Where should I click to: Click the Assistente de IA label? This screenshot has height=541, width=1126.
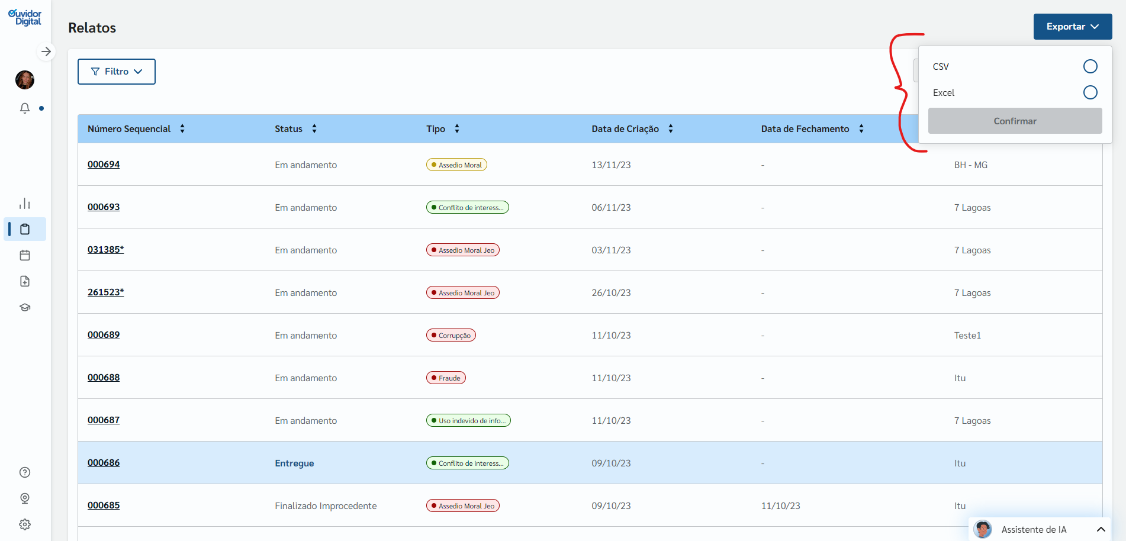1034,530
